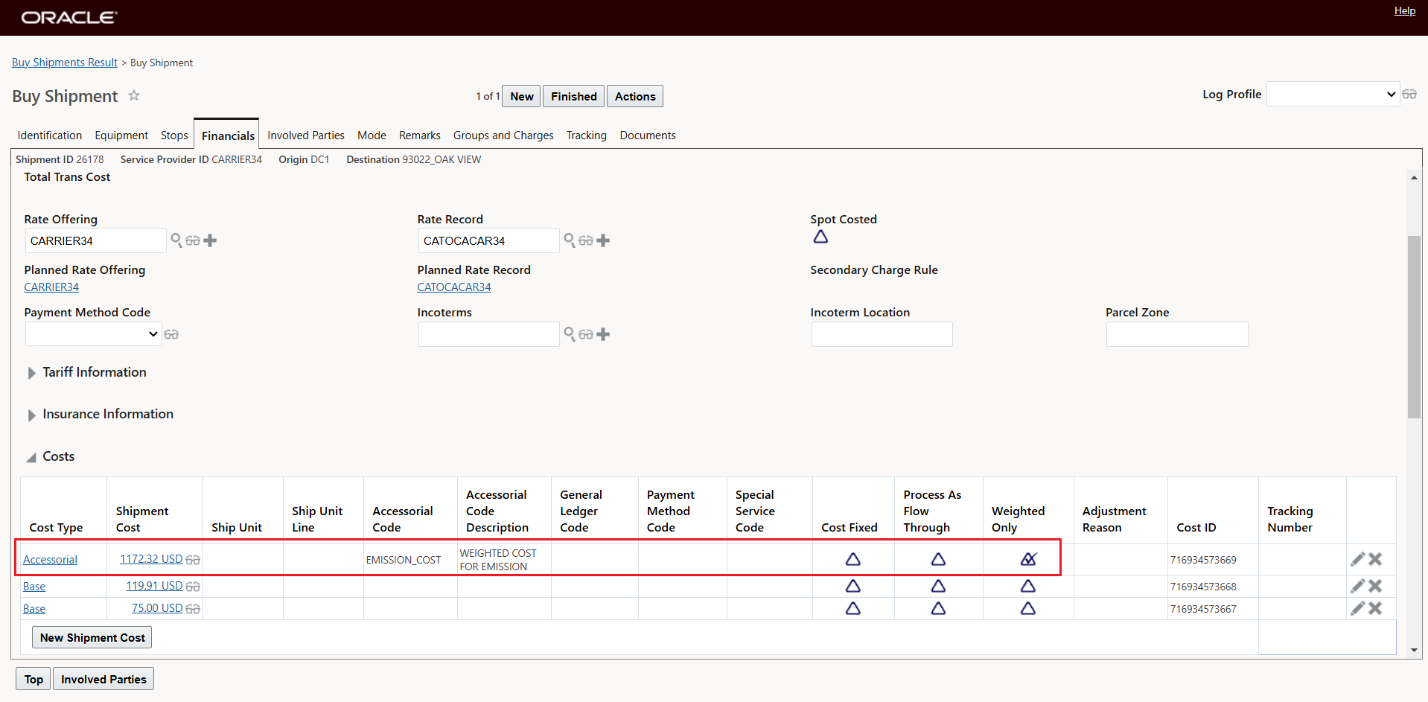Add new Incoterms plus icon
The height and width of the screenshot is (702, 1428).
point(603,334)
